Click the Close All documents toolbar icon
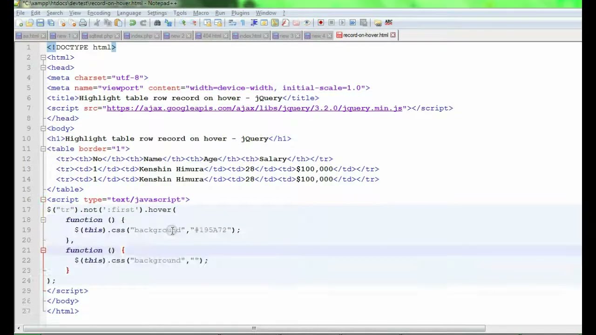 tap(72, 23)
